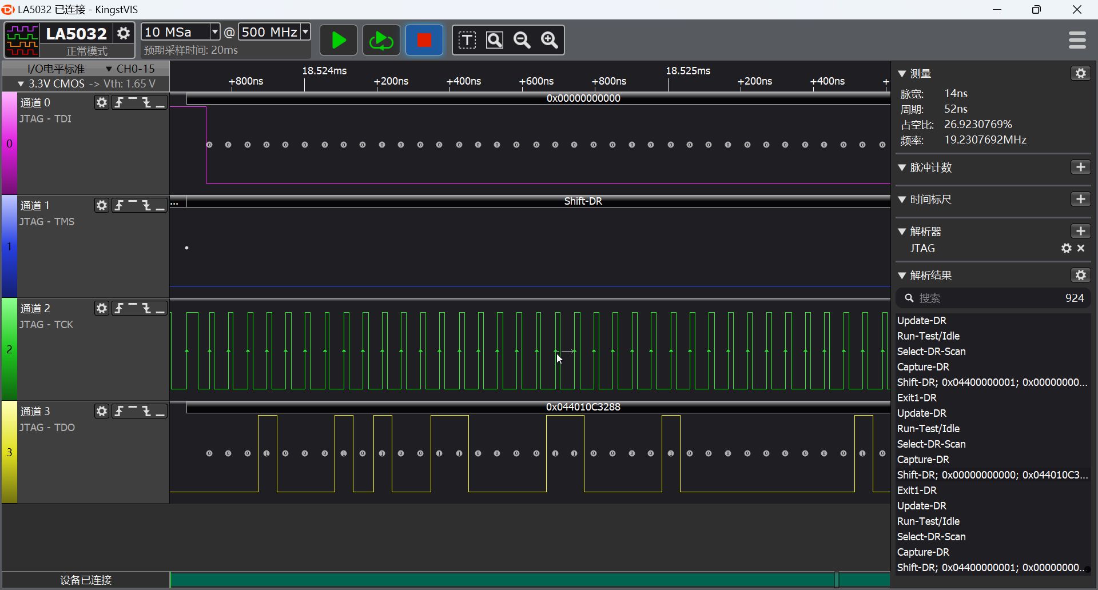Zoom out the waveform view
This screenshot has height=590, width=1098.
(522, 40)
